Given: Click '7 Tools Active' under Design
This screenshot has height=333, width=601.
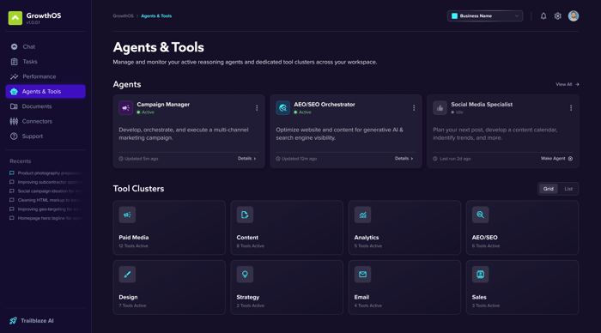Looking at the screenshot, I should tap(132, 306).
